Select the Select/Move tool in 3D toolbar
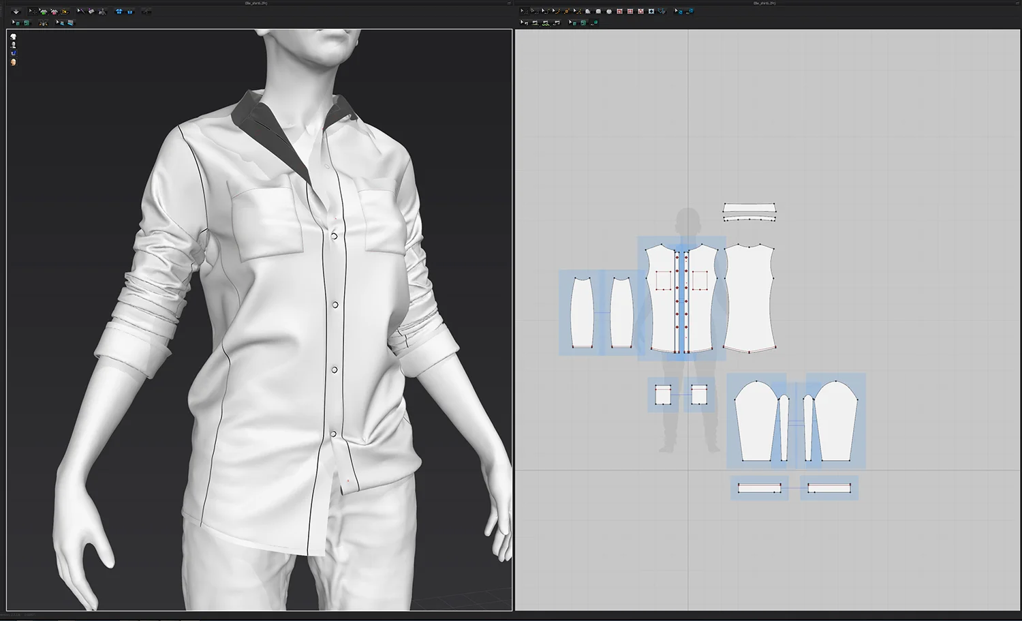 (x=33, y=12)
